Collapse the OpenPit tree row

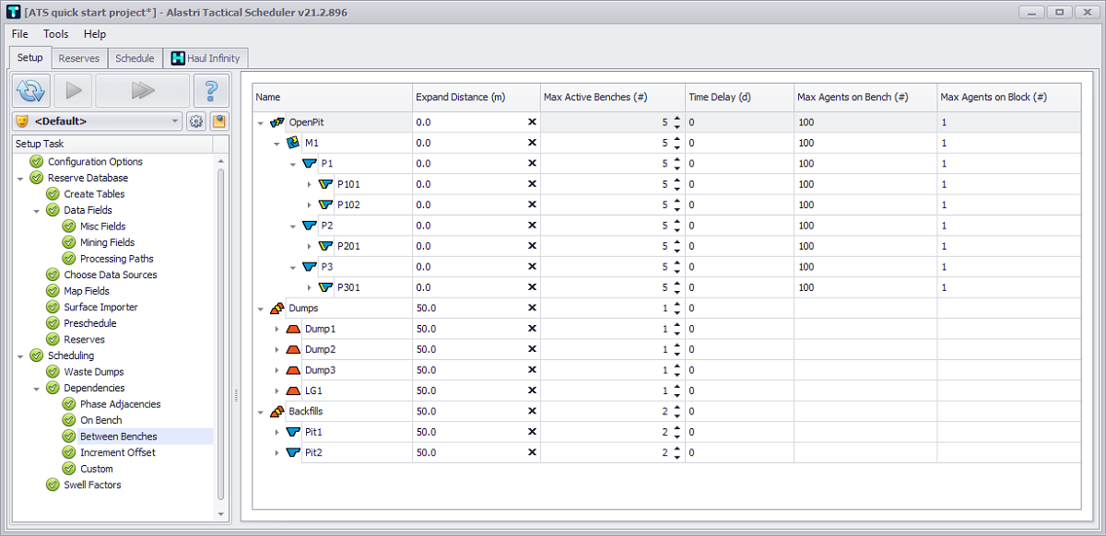(x=261, y=122)
